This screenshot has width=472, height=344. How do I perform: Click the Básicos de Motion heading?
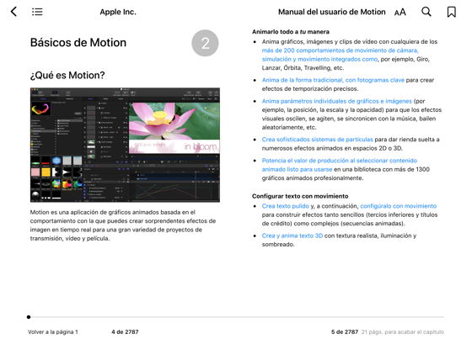tap(78, 42)
